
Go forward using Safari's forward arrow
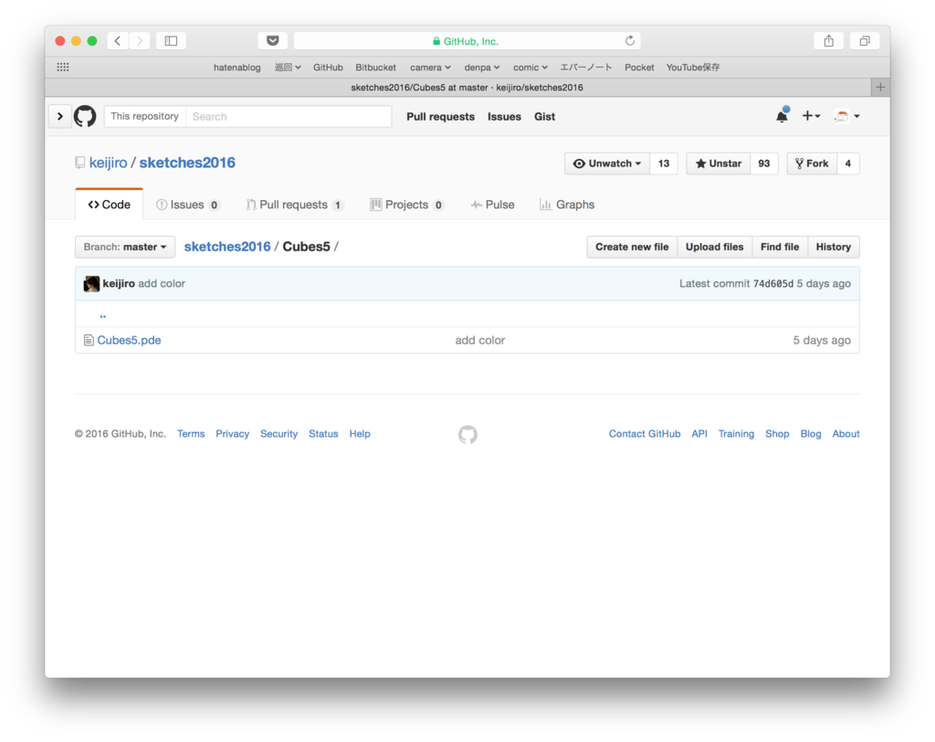tap(140, 40)
